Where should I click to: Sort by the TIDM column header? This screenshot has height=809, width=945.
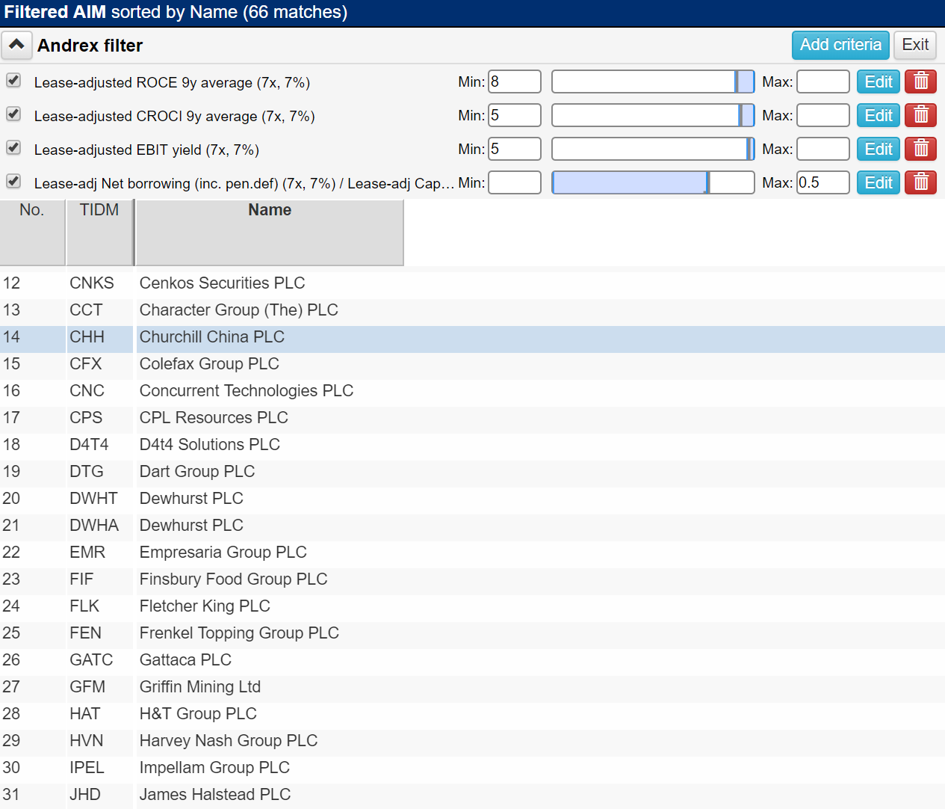coord(99,232)
